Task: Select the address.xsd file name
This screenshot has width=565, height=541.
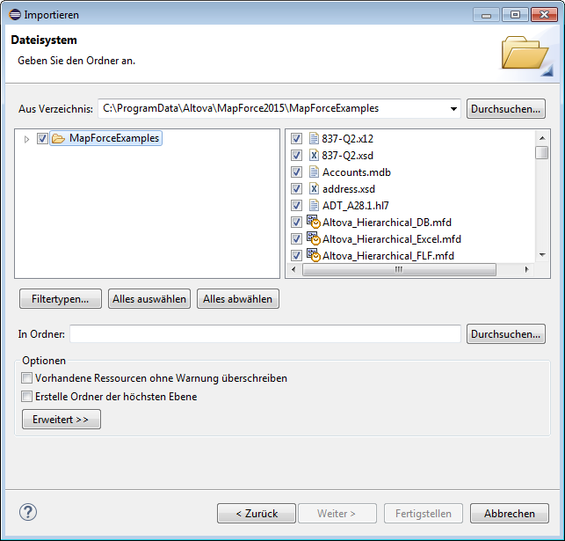Action: [349, 188]
